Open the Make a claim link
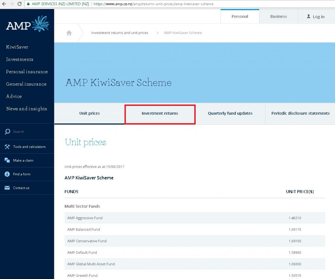Viewport: 335px width, 279px height. [x=23, y=160]
